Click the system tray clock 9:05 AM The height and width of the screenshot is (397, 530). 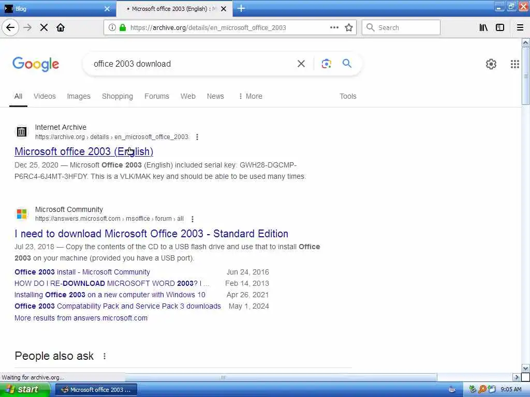click(x=511, y=390)
